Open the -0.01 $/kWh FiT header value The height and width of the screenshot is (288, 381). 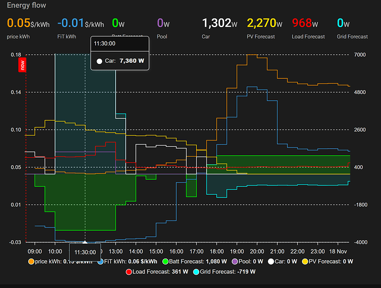pos(82,23)
